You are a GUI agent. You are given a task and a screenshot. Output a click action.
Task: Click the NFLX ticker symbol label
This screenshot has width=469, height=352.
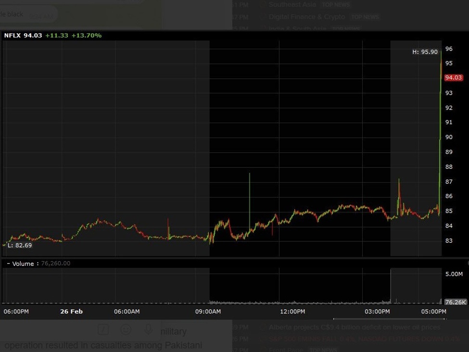point(13,36)
